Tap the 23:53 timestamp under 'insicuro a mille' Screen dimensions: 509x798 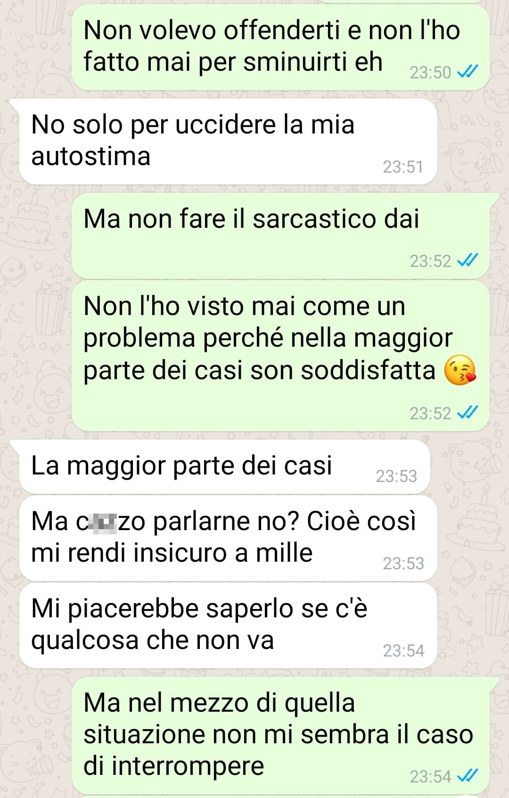click(403, 564)
